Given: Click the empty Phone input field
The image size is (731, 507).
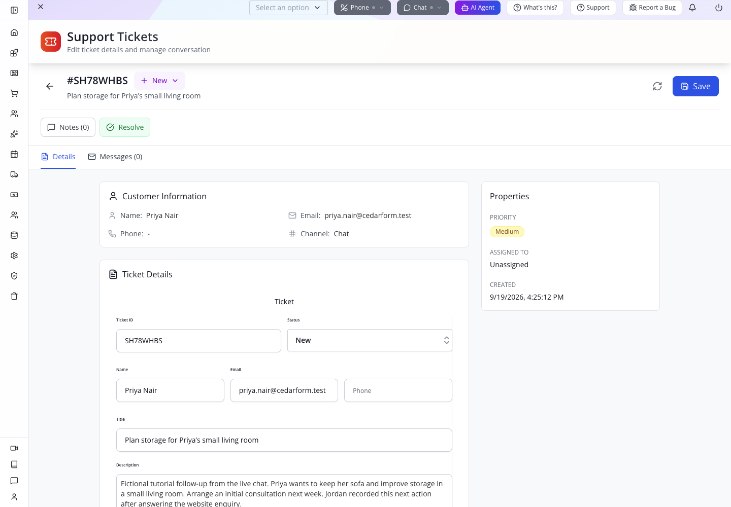Looking at the screenshot, I should pyautogui.click(x=398, y=390).
